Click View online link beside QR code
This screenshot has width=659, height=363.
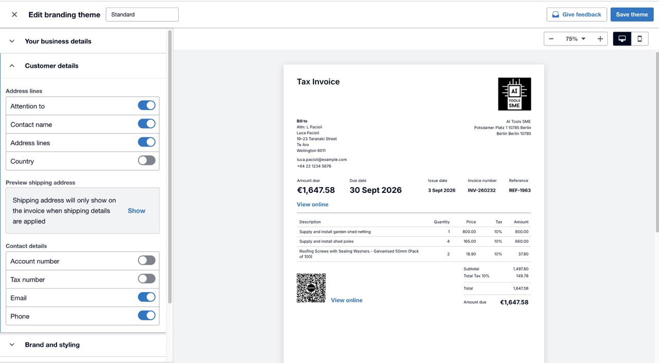[346, 300]
